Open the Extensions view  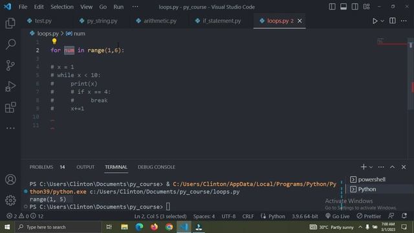click(10, 107)
